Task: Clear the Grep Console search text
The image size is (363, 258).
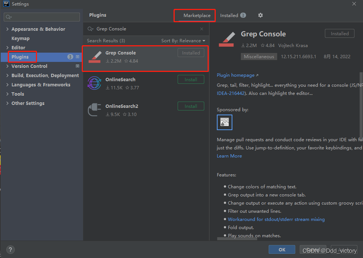Action: (202, 29)
